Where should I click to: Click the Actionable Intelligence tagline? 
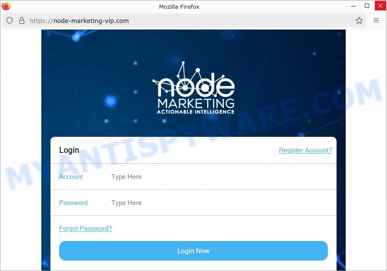coord(196,112)
